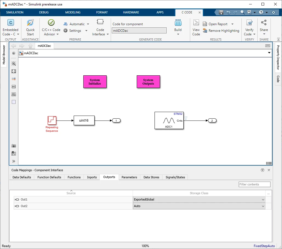Undo the last action in quick access toolbar
Image resolution: width=282 pixels, height=249 pixels.
coord(228,12)
